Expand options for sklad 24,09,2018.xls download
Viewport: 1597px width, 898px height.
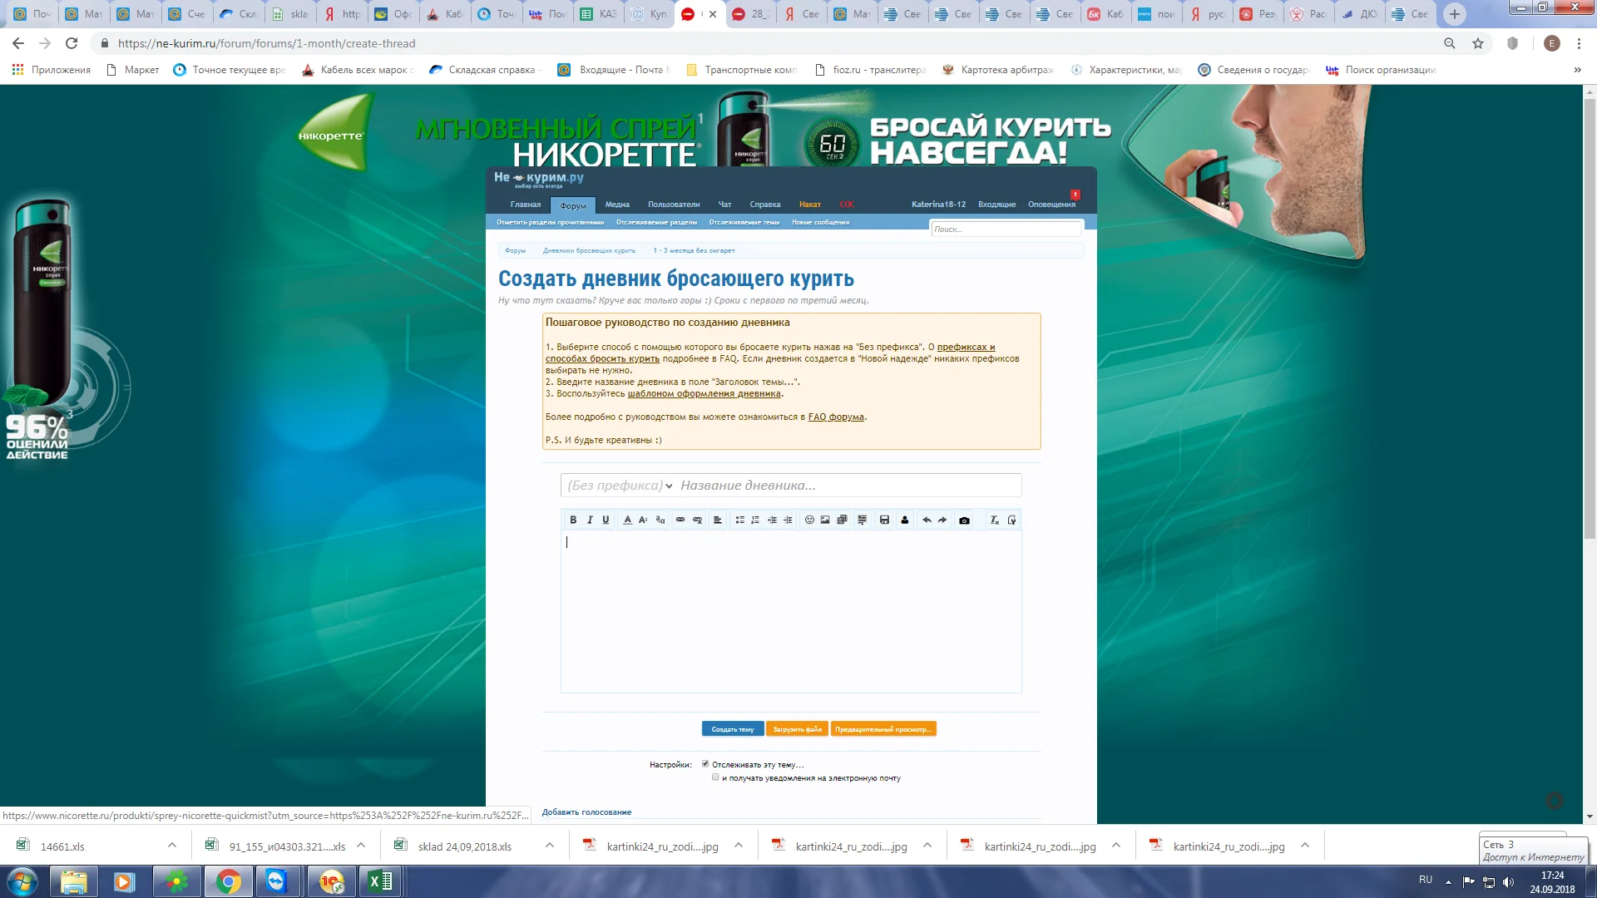click(x=550, y=846)
